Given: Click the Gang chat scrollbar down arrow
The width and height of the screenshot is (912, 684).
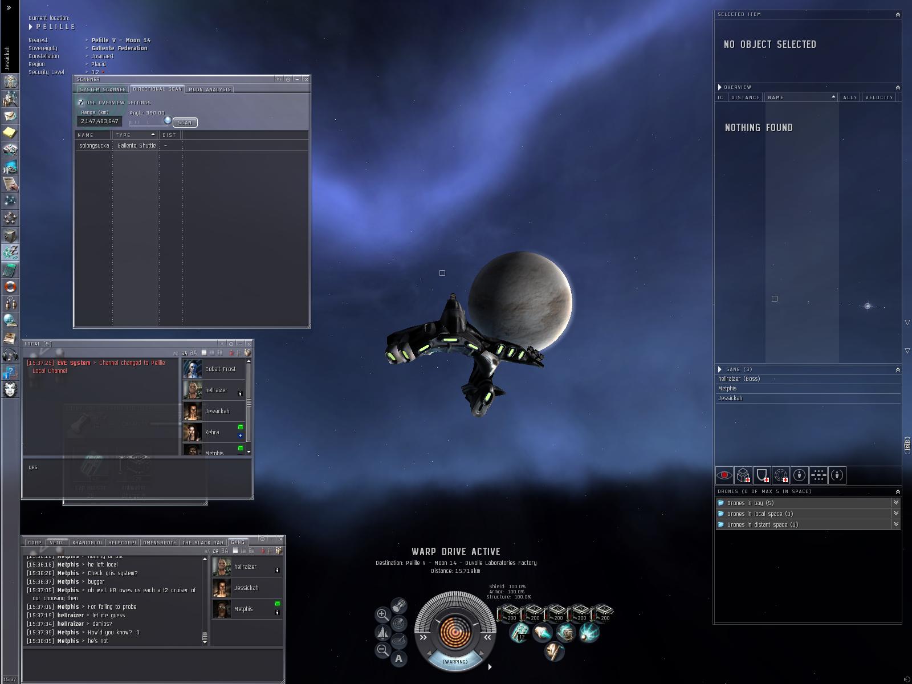Looking at the screenshot, I should pyautogui.click(x=205, y=642).
